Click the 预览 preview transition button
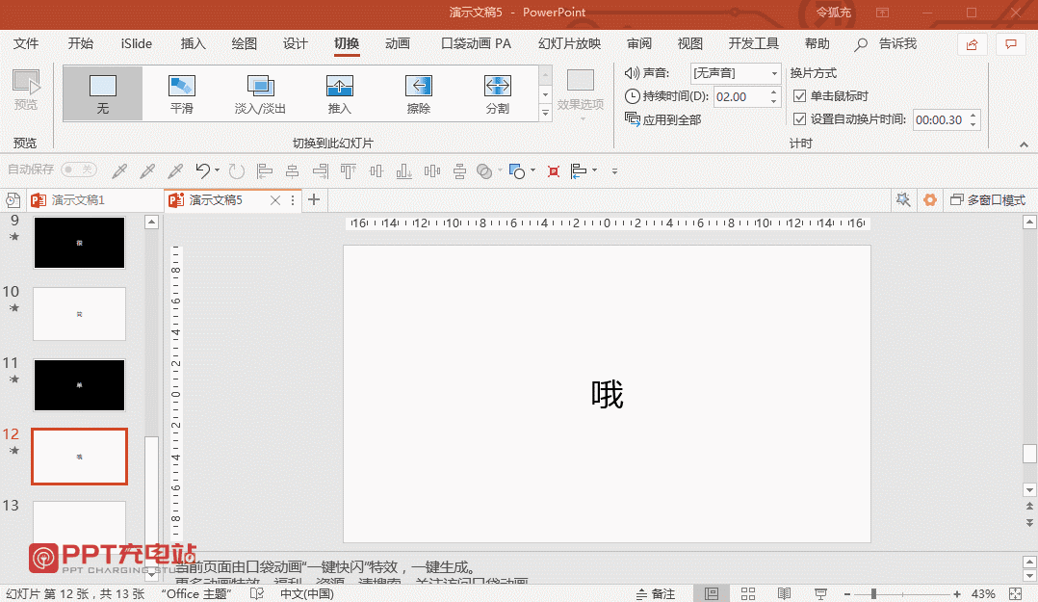Screen dimensions: 1038x602 26,91
